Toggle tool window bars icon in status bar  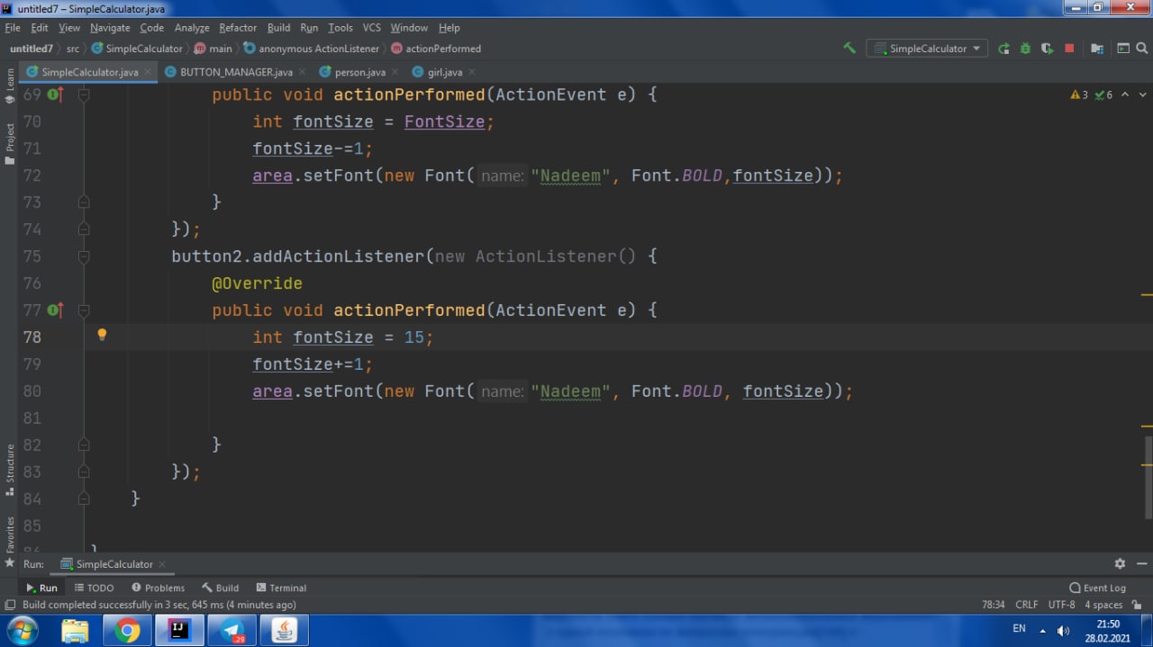[x=10, y=605]
